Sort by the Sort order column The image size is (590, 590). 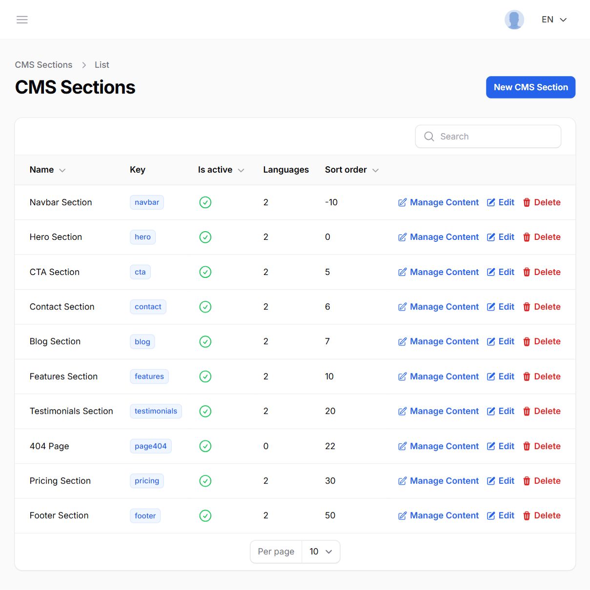351,170
